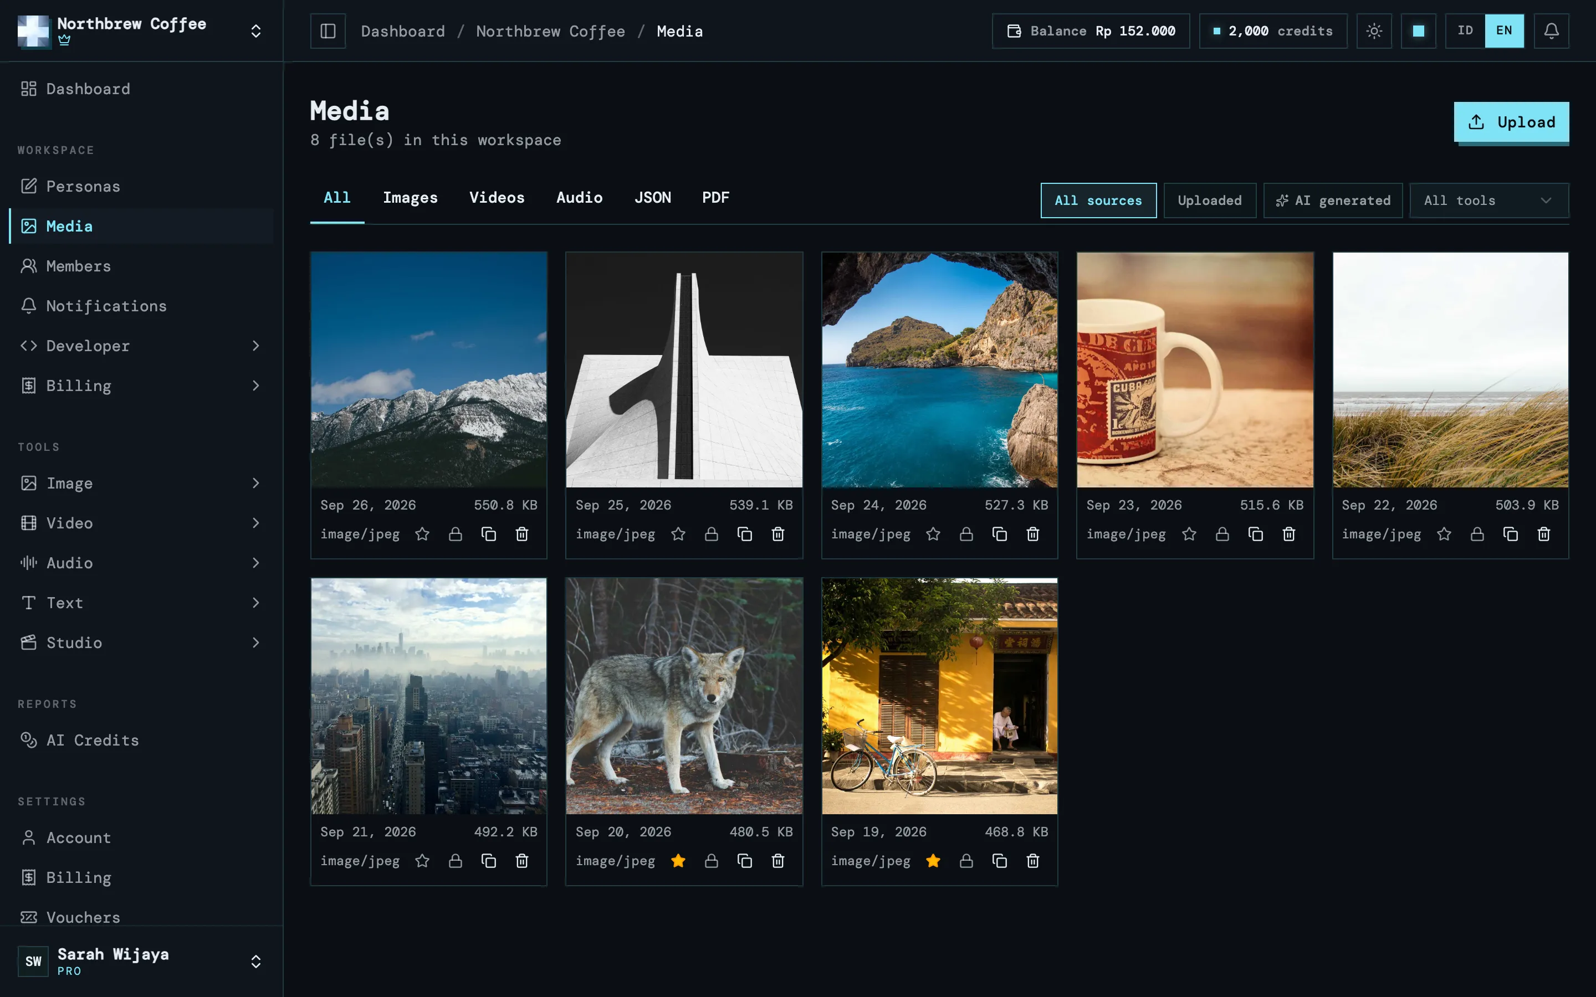The image size is (1596, 997).
Task: Copy the Sep 19, 2026 yellow house image
Action: pos(1000,861)
